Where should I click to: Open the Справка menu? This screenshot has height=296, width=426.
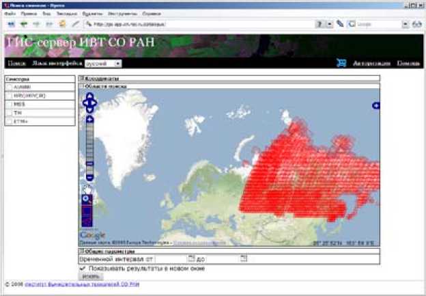152,14
